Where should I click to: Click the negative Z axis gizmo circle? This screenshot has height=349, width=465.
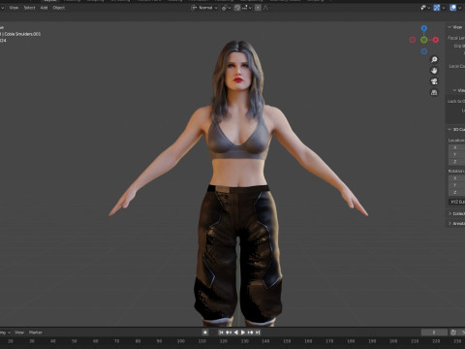click(424, 51)
